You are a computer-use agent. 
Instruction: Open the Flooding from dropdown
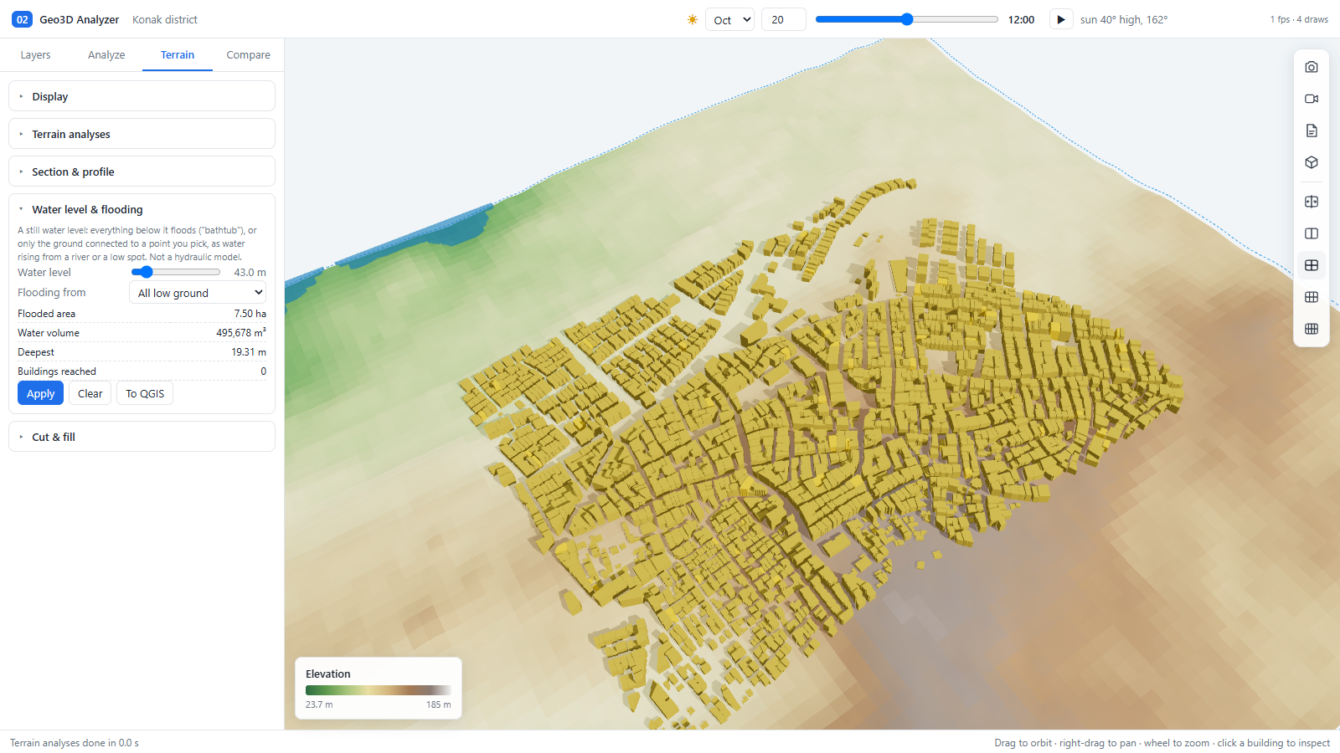(198, 293)
